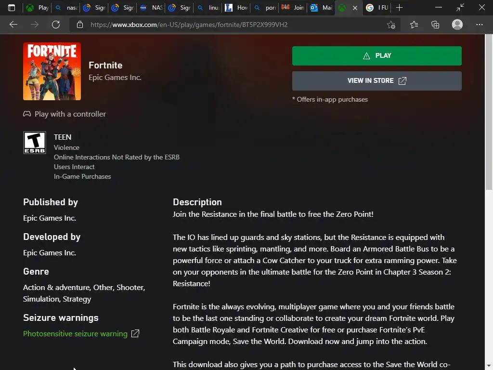This screenshot has width=493, height=370.
Task: Switch to the third Sign tab
Action: (179, 8)
